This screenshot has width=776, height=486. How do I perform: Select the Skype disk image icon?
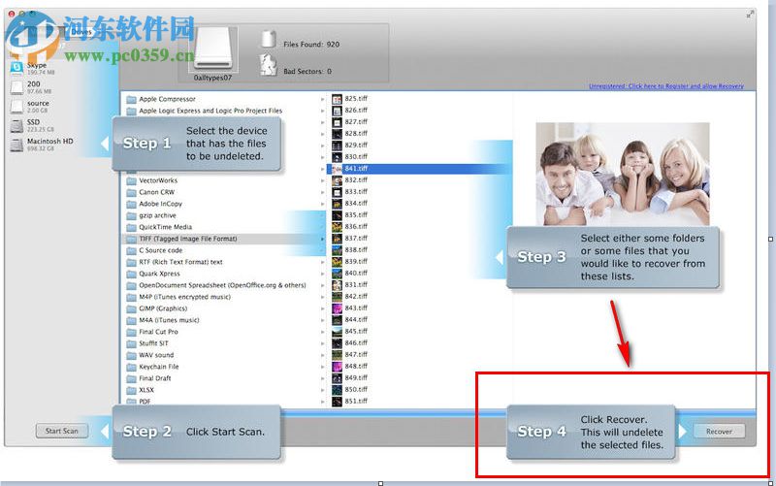(x=16, y=68)
